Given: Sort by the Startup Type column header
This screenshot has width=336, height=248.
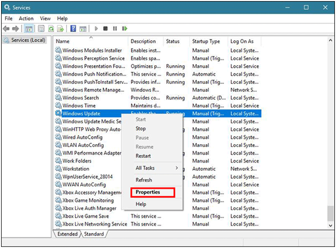Looking at the screenshot, I should [x=207, y=41].
